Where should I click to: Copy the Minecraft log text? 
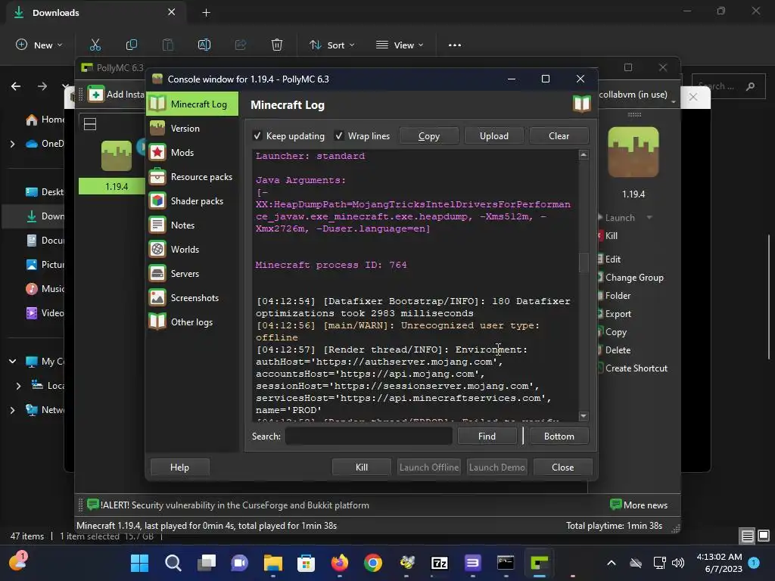[429, 136]
